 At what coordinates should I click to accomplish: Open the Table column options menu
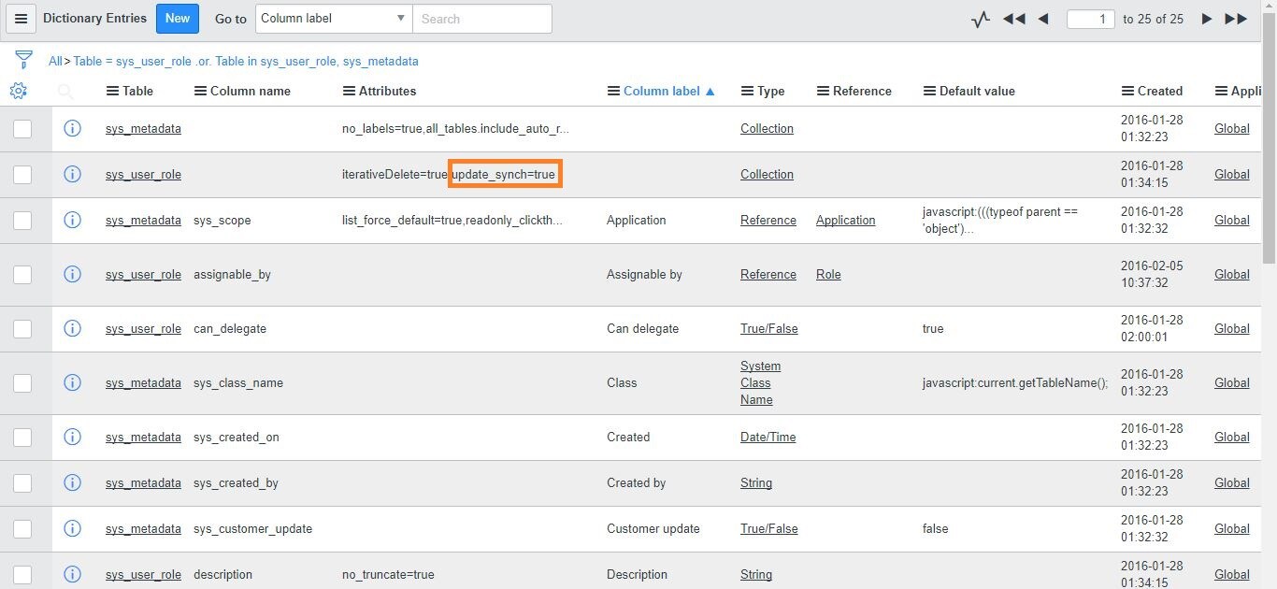[112, 91]
